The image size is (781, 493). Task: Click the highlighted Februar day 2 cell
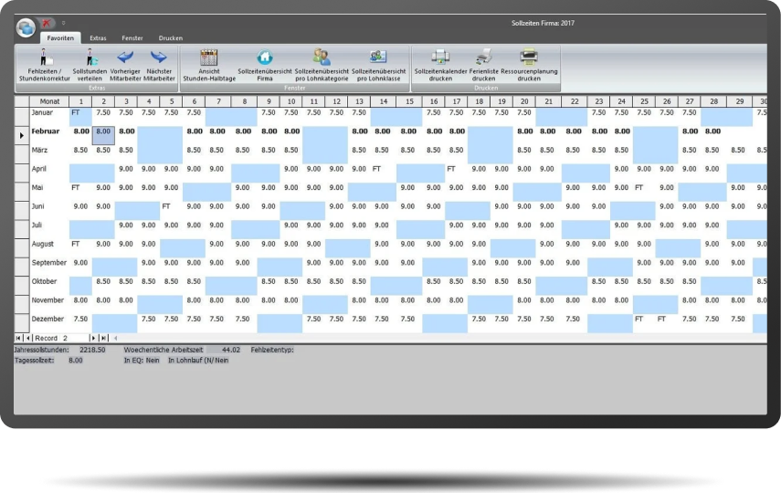pos(103,135)
